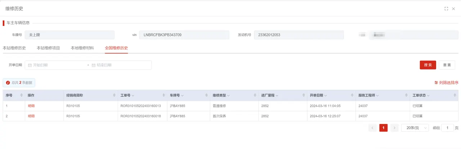The width and height of the screenshot is (461, 149).
Task: Click work order number ROR310105202403160018
Action: (x=140, y=116)
